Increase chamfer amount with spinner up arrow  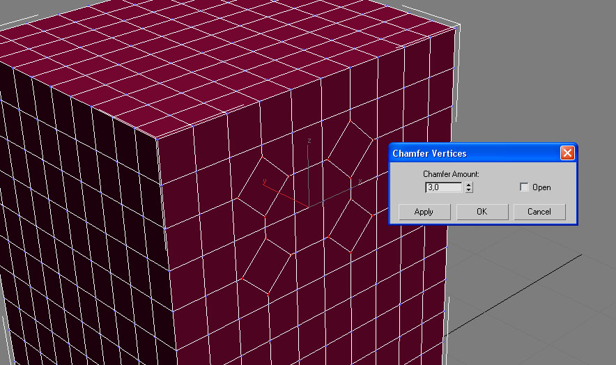click(469, 185)
